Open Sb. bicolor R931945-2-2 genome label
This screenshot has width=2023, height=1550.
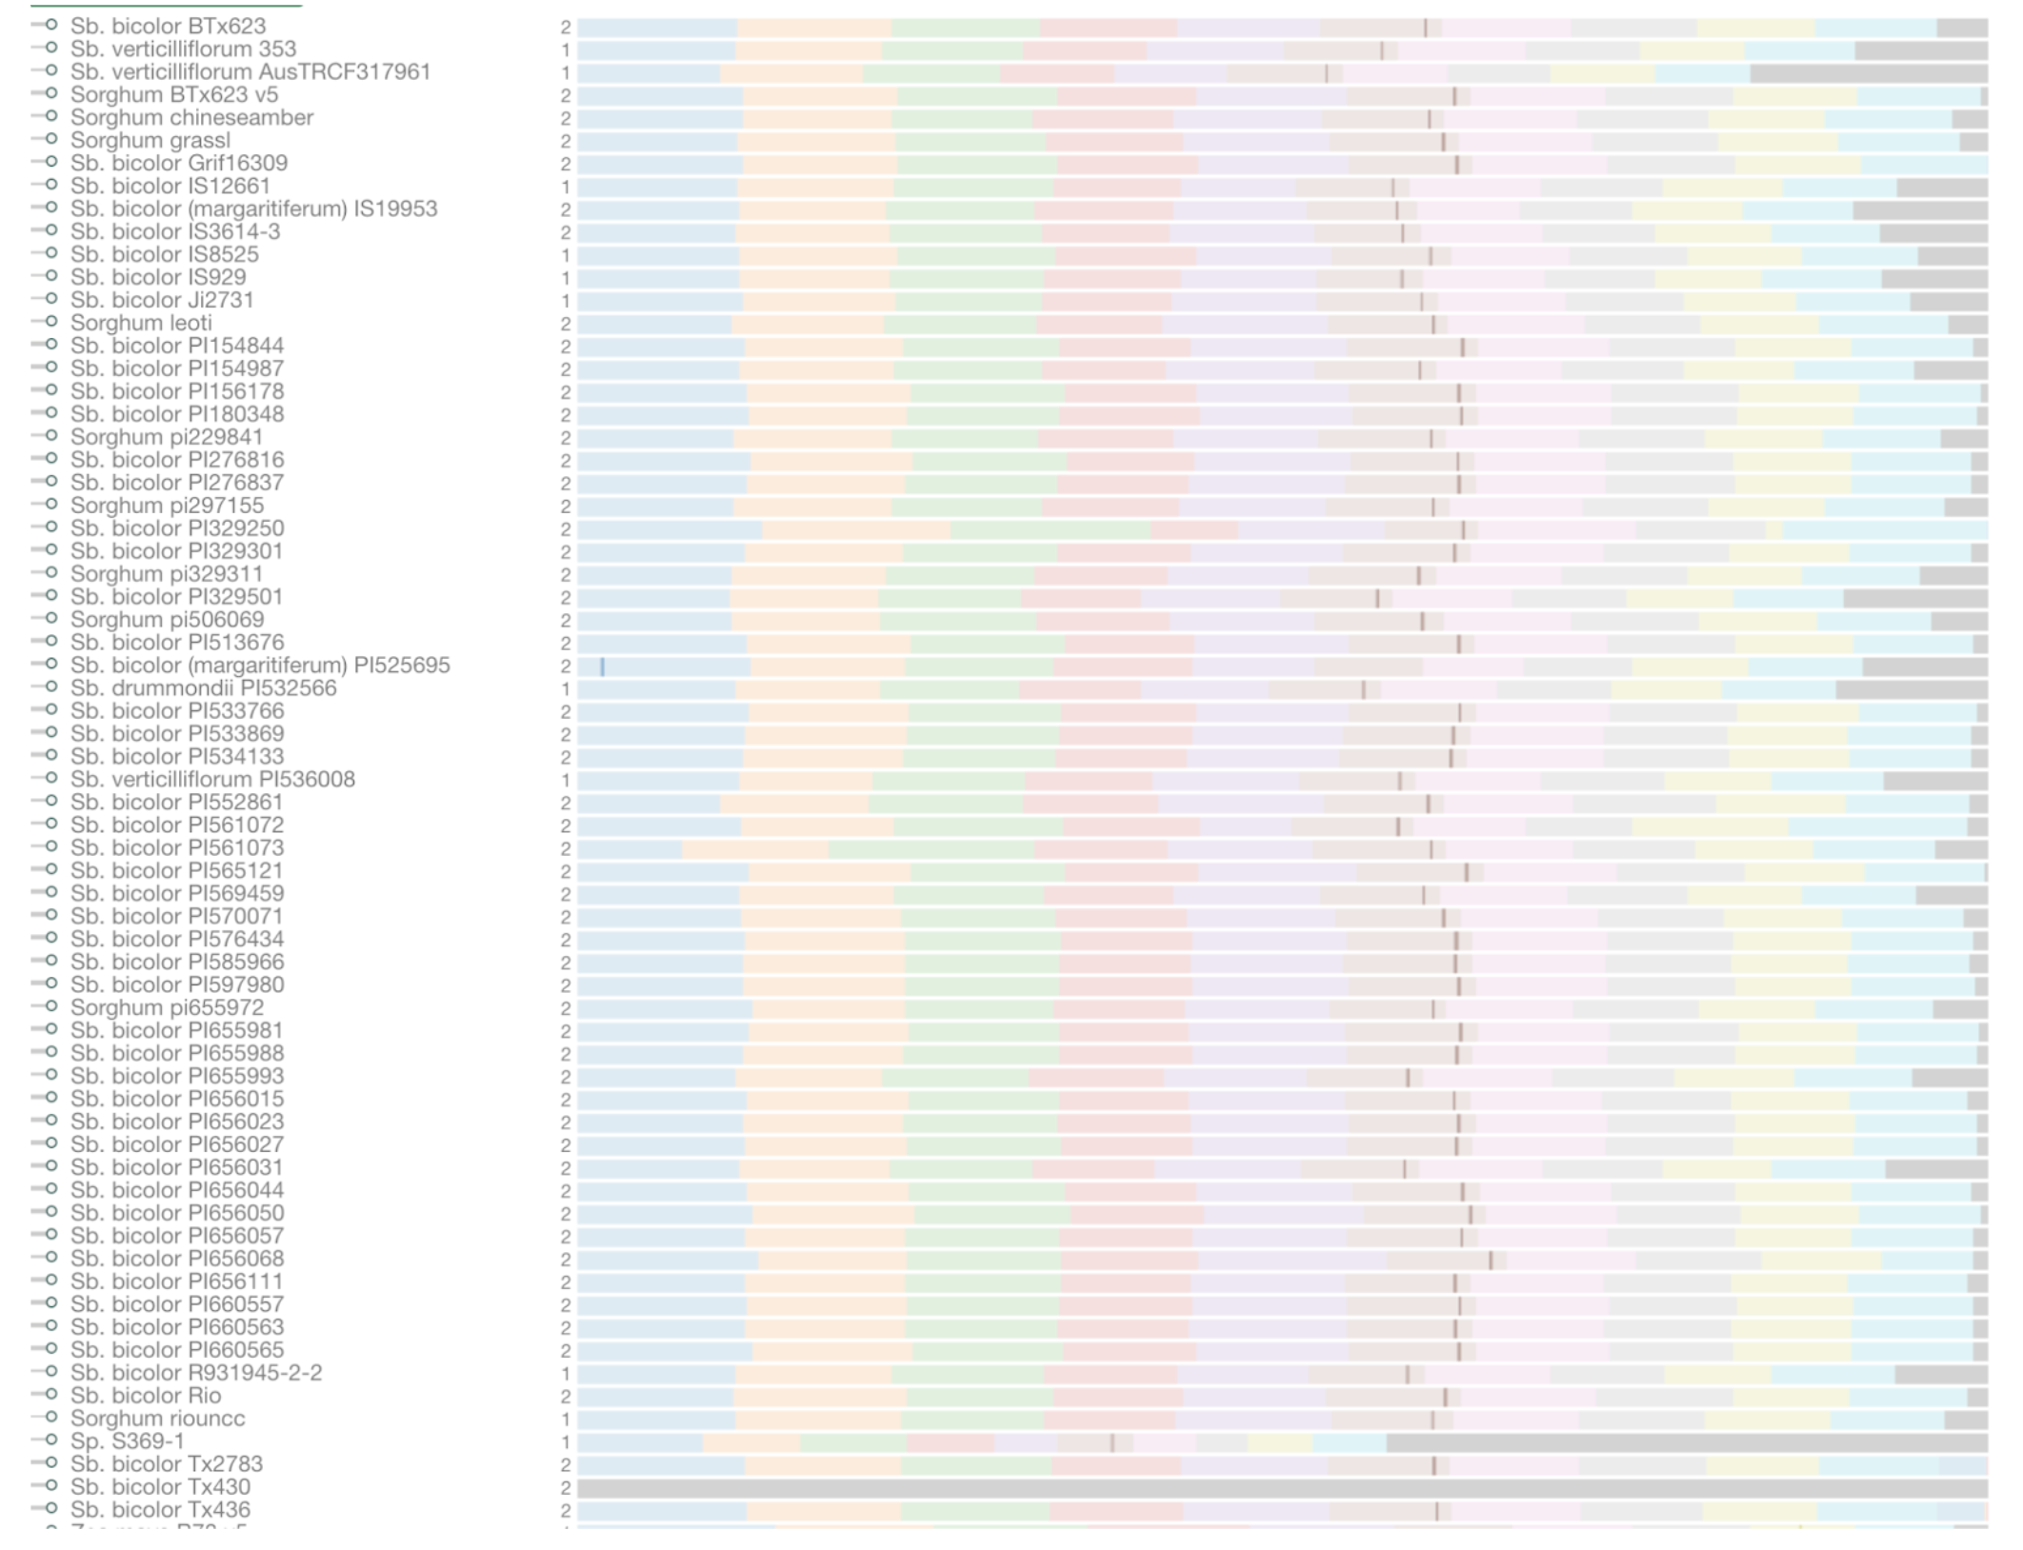point(196,1373)
